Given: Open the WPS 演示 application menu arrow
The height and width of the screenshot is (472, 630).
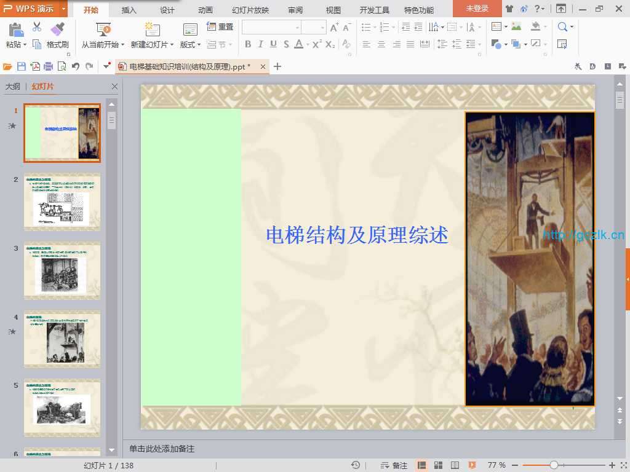Looking at the screenshot, I should pos(64,9).
